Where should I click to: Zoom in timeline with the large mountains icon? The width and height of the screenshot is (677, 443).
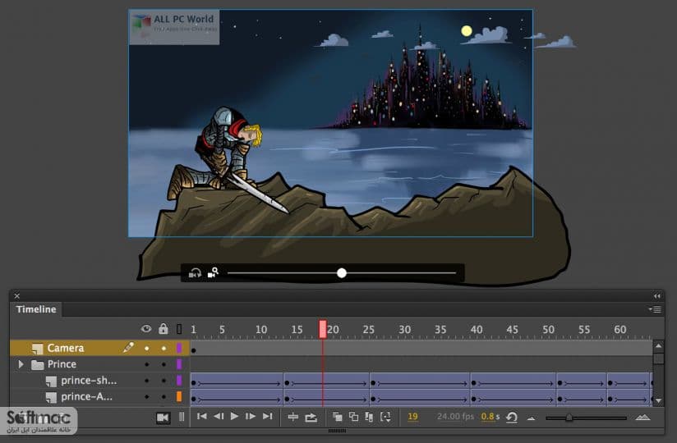pos(642,417)
